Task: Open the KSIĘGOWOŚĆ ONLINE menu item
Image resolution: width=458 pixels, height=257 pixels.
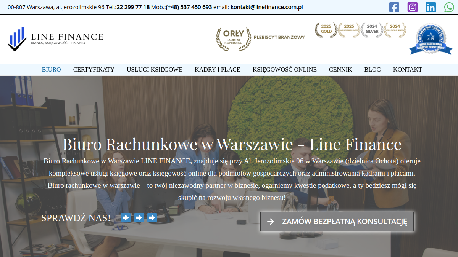Action: pos(285,70)
